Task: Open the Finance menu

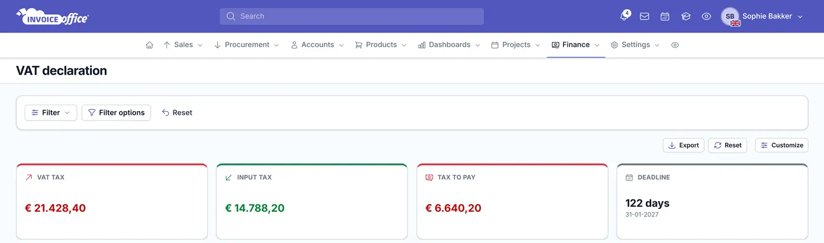Action: point(576,45)
